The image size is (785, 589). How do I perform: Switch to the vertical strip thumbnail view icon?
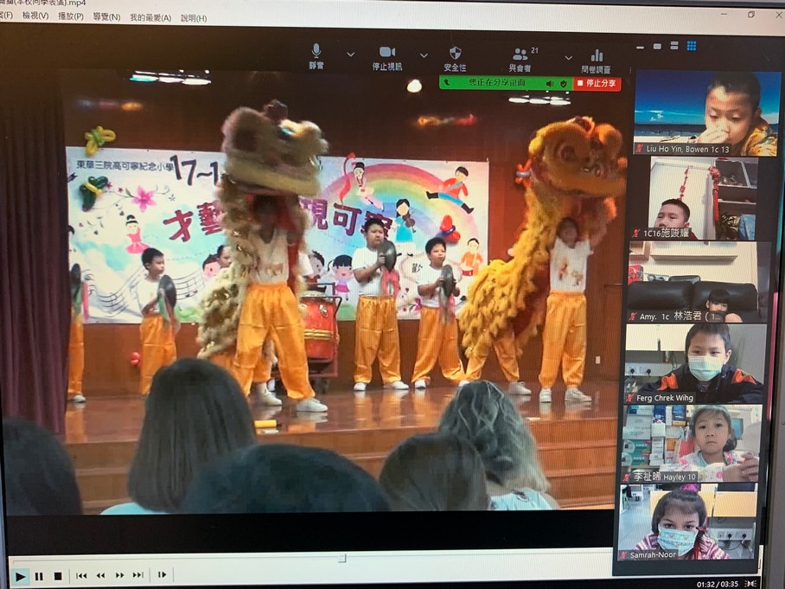click(674, 46)
